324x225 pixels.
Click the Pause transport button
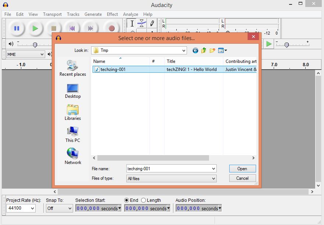(x=17, y=28)
